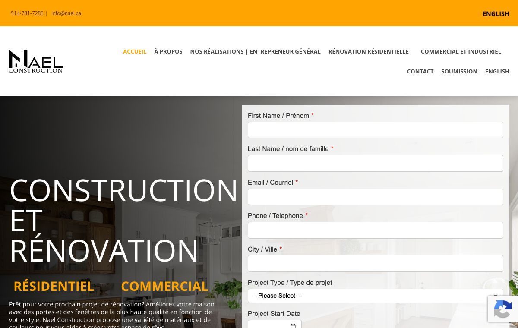Focus the Last Name / nom de famille field

(375, 163)
